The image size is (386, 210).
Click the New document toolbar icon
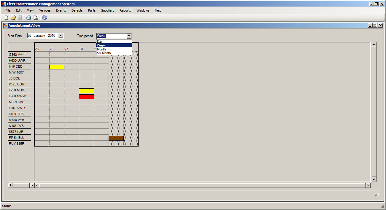pyautogui.click(x=6, y=17)
